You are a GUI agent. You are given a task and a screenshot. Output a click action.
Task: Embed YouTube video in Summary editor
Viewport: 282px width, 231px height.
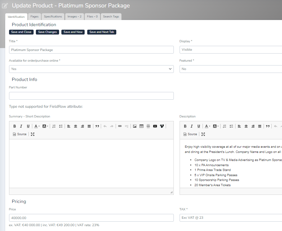[x=155, y=126]
